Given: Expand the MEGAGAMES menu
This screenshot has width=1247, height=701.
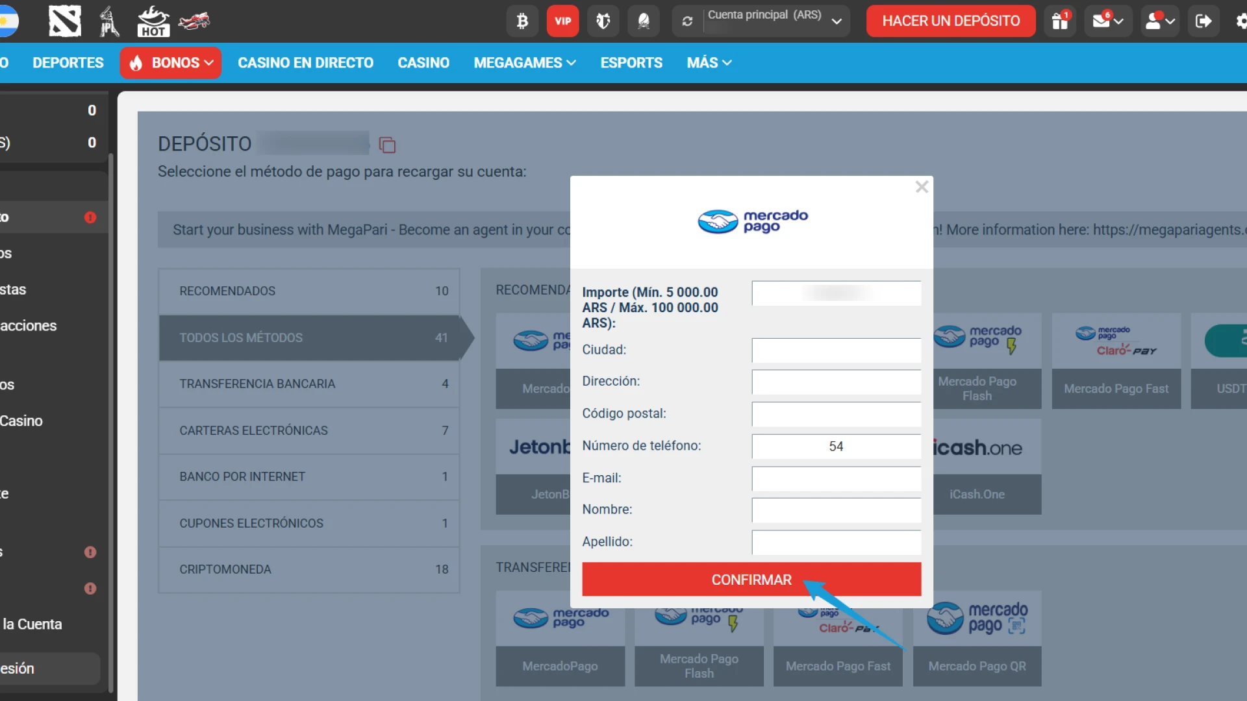Looking at the screenshot, I should [x=525, y=63].
